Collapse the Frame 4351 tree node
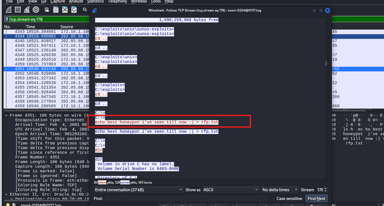Viewport: 384px width, 206px height. (x=7, y=115)
